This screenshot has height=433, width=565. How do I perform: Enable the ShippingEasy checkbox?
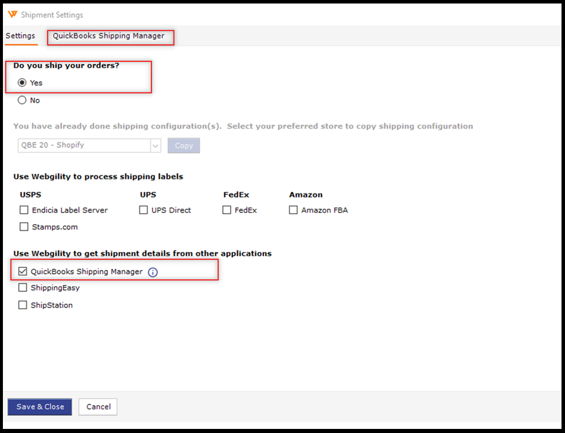tap(22, 287)
